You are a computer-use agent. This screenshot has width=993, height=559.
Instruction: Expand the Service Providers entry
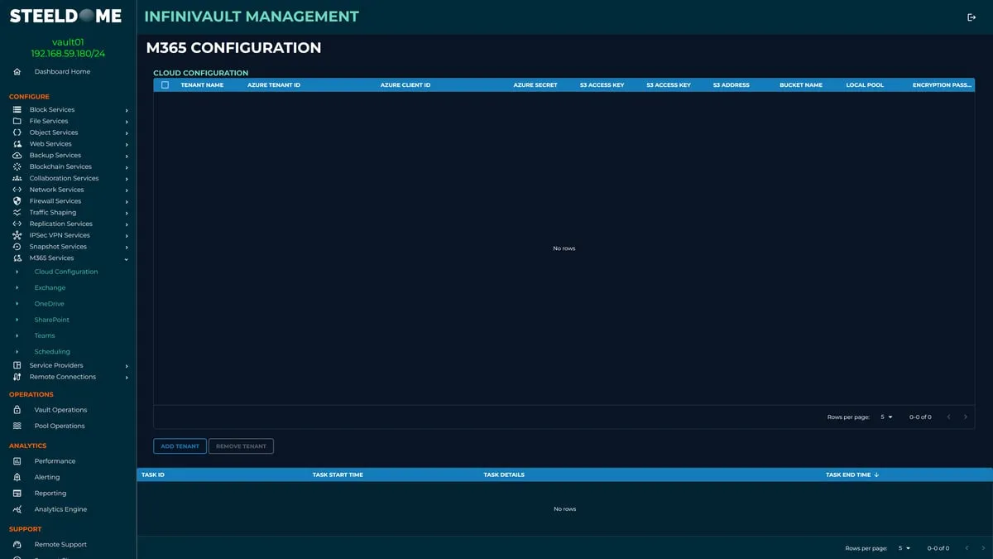[x=58, y=365]
